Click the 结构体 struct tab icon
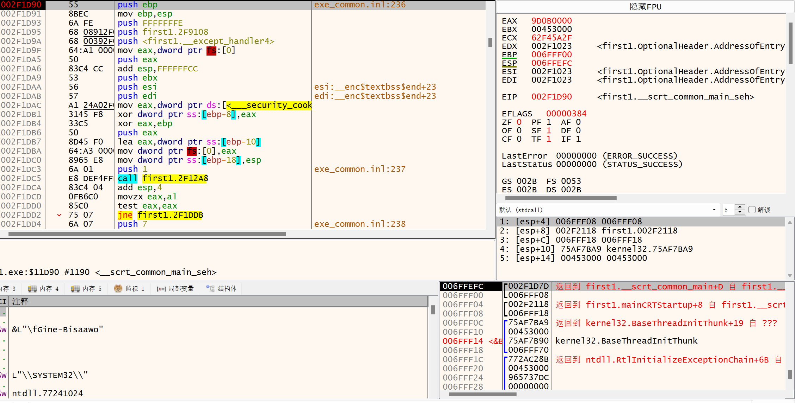 pyautogui.click(x=210, y=289)
